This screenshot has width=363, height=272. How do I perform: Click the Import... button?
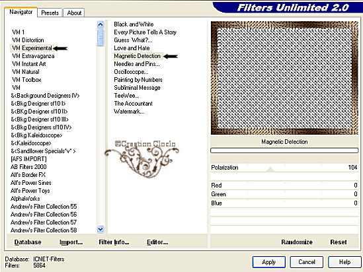pyautogui.click(x=71, y=242)
